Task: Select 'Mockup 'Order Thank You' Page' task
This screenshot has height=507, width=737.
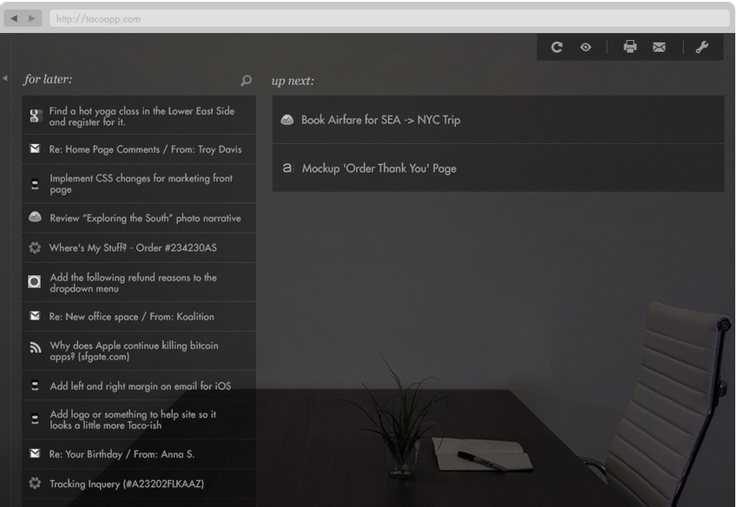Action: tap(498, 168)
